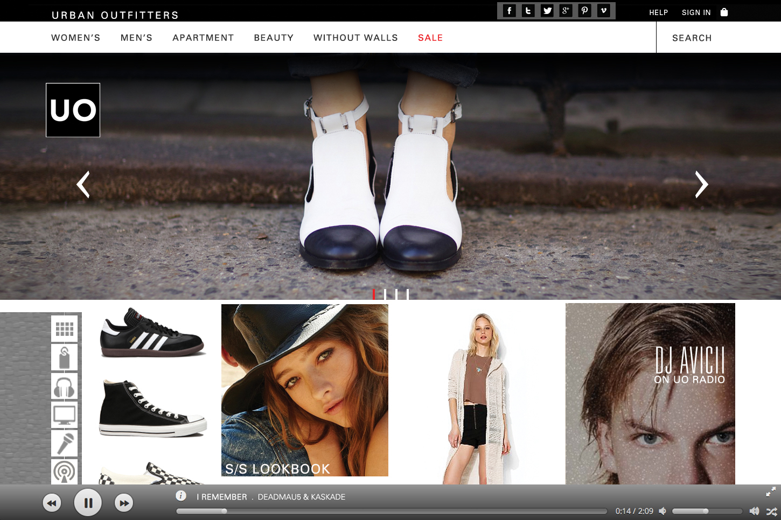Select the microphone sidebar icon
Screen dimensions: 781x520
pos(65,444)
